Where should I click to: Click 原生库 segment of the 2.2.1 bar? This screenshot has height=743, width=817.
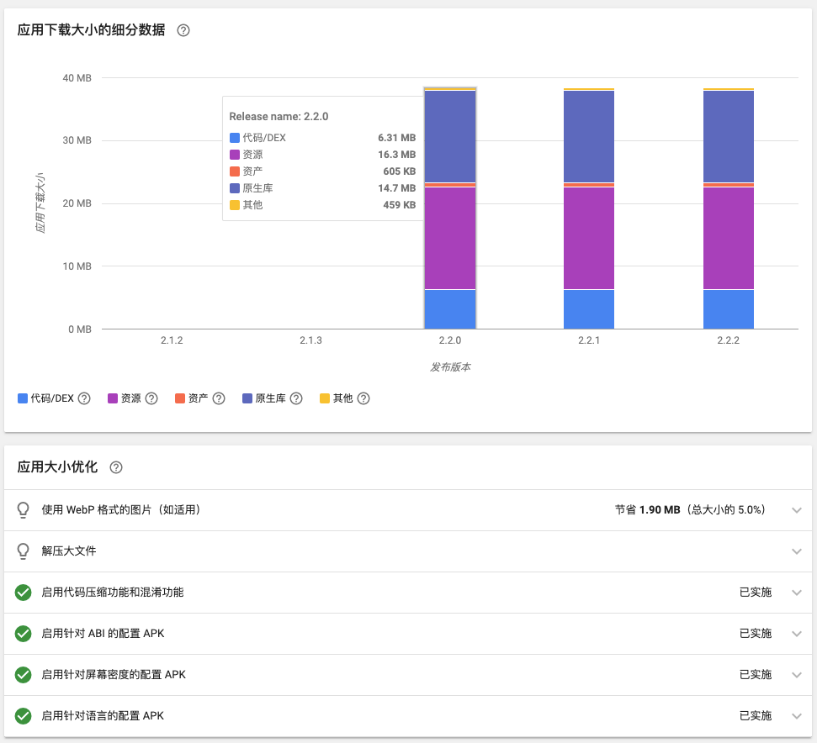589,136
